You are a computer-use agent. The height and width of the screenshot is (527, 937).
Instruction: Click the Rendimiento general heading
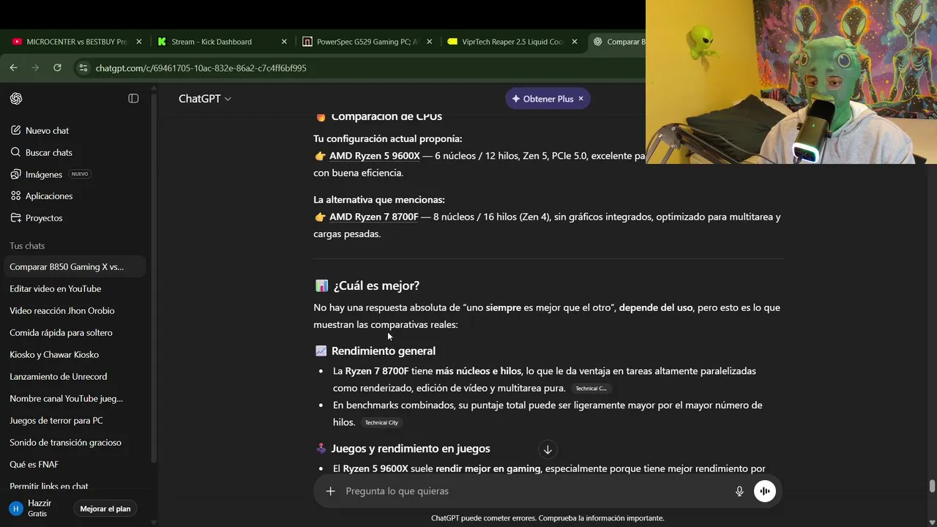pyautogui.click(x=384, y=351)
